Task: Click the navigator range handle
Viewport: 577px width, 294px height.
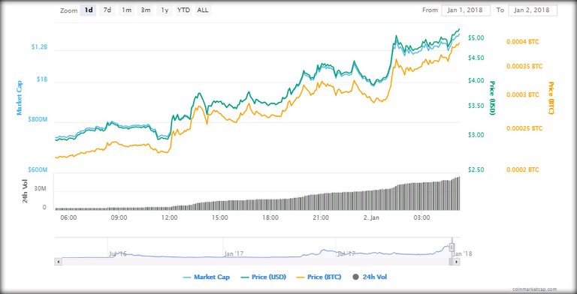Action: click(x=452, y=247)
